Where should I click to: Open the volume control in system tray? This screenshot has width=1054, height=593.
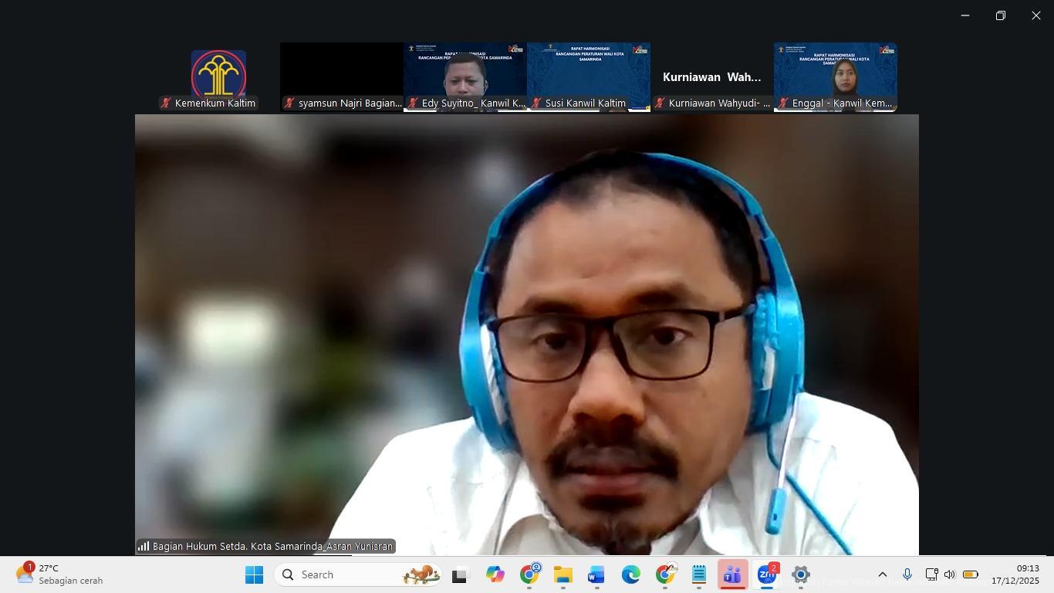click(950, 574)
